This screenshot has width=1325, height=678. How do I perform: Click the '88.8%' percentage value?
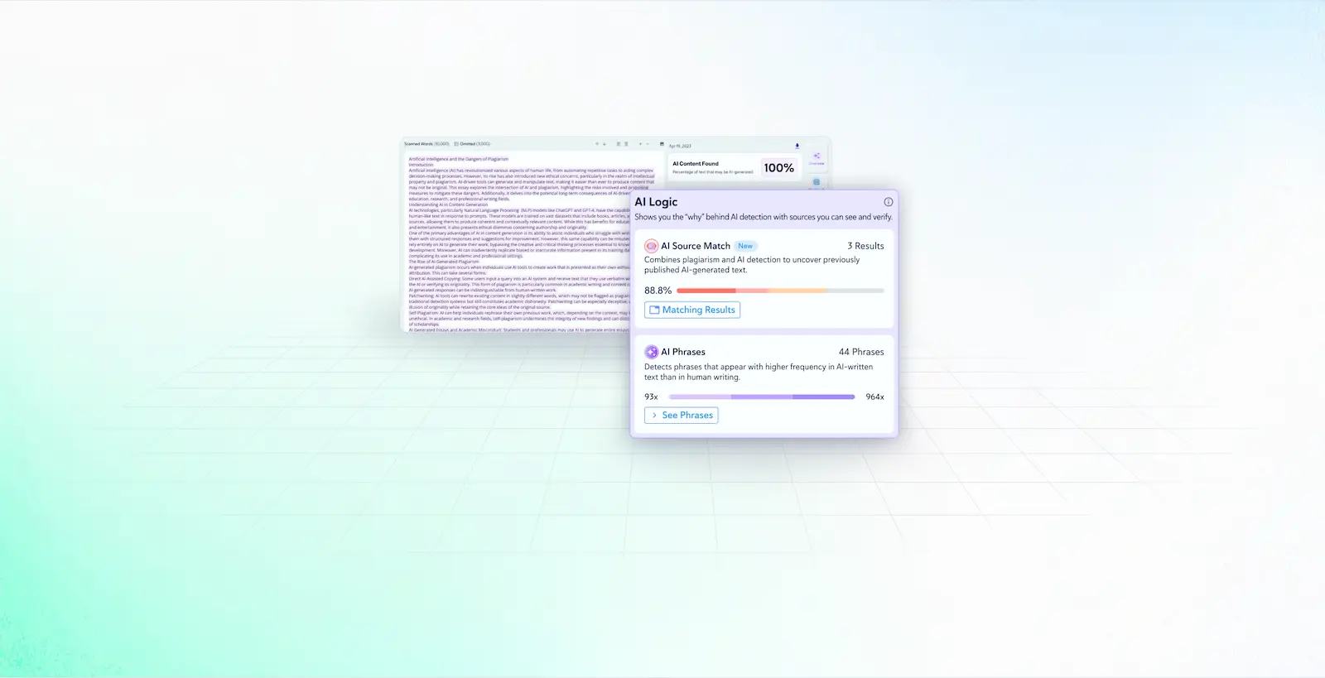658,291
